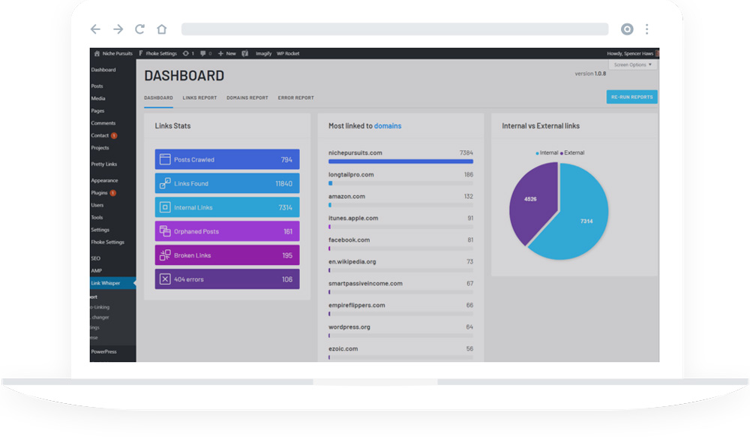
Task: Open the browser three-dot menu
Action: coord(646,29)
